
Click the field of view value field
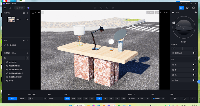36,99
